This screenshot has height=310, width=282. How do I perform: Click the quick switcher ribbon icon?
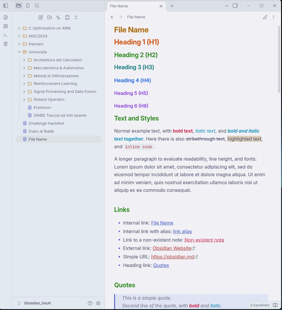click(x=6, y=17)
